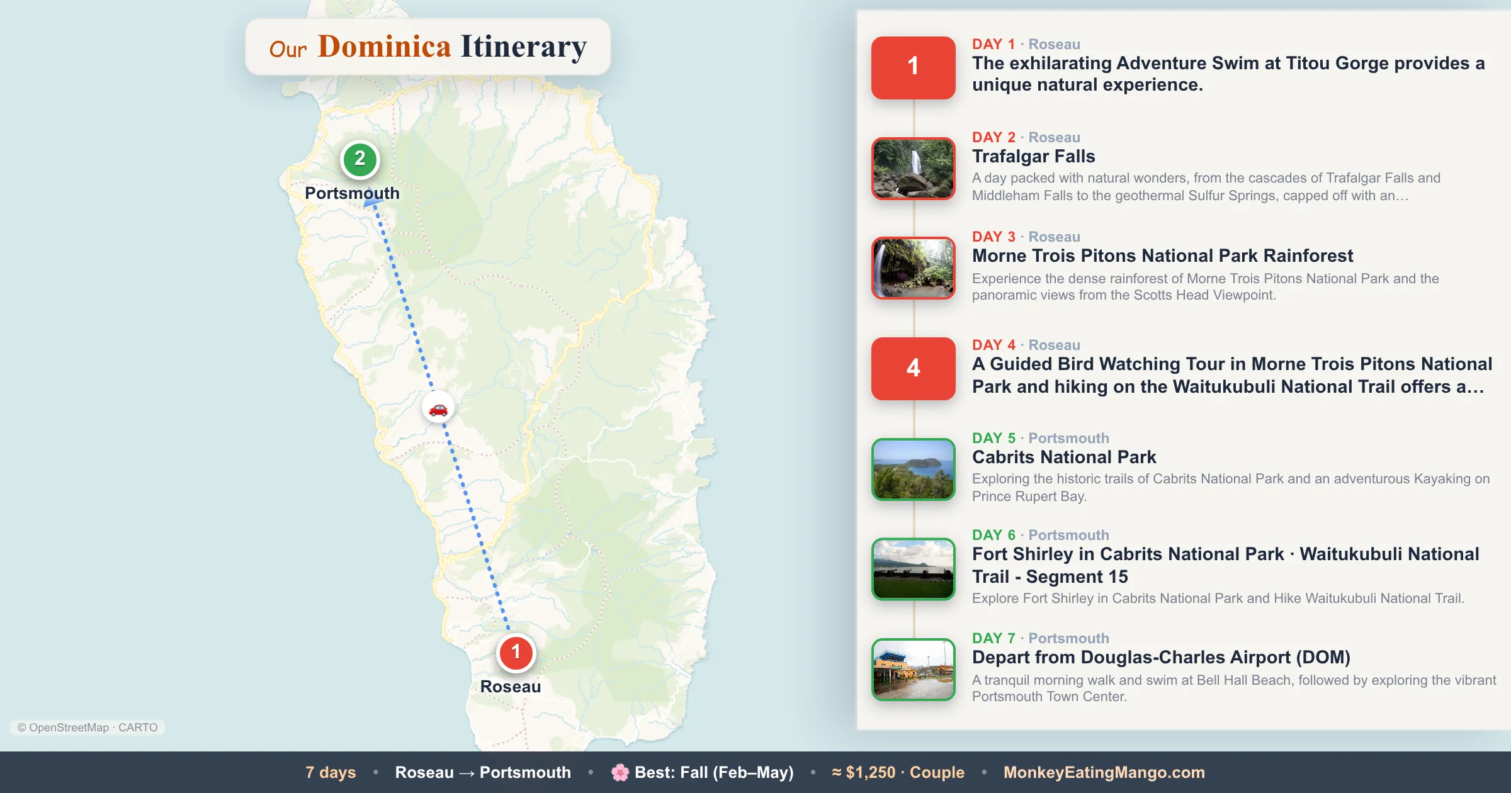This screenshot has width=1511, height=793.
Task: Click the Guided Bird Watching Tour headline
Action: [1232, 375]
